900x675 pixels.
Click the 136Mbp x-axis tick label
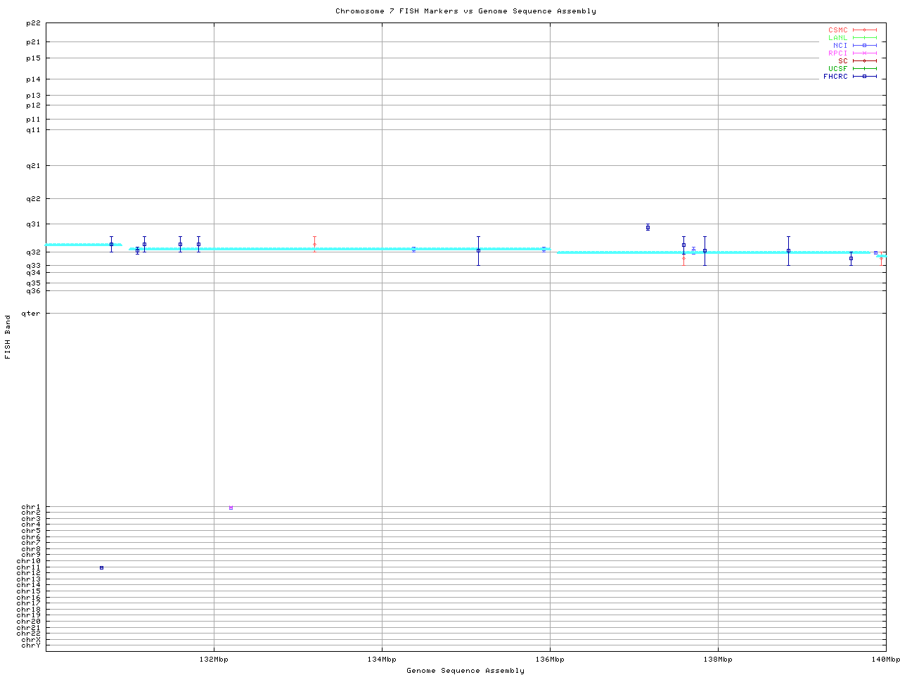click(550, 660)
